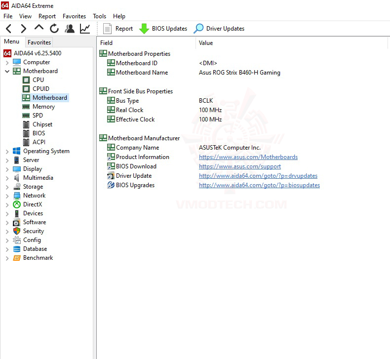Open the View menu
The height and width of the screenshot is (359, 390).
pyautogui.click(x=25, y=16)
